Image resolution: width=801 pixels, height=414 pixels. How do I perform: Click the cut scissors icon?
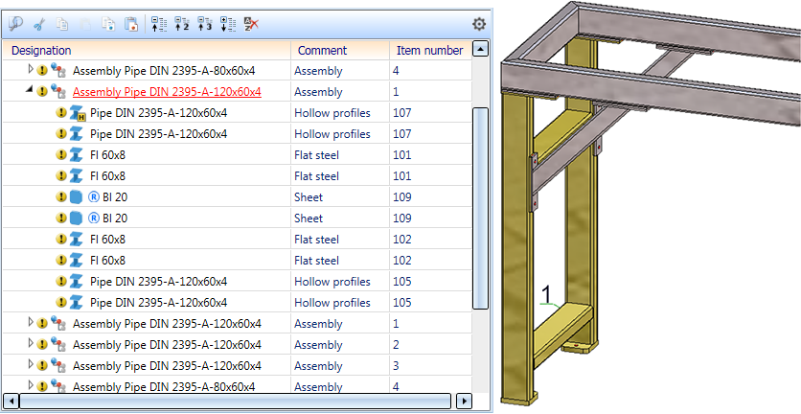click(x=39, y=24)
